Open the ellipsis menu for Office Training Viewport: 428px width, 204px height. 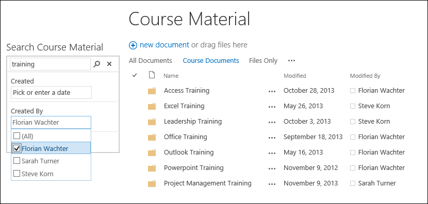(272, 138)
